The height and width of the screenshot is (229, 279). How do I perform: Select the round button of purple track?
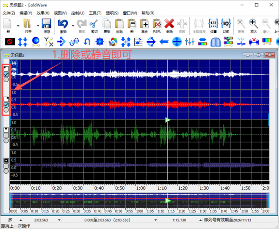click(x=6, y=171)
